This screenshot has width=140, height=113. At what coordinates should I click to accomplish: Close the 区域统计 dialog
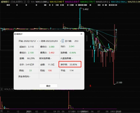(x=82, y=34)
